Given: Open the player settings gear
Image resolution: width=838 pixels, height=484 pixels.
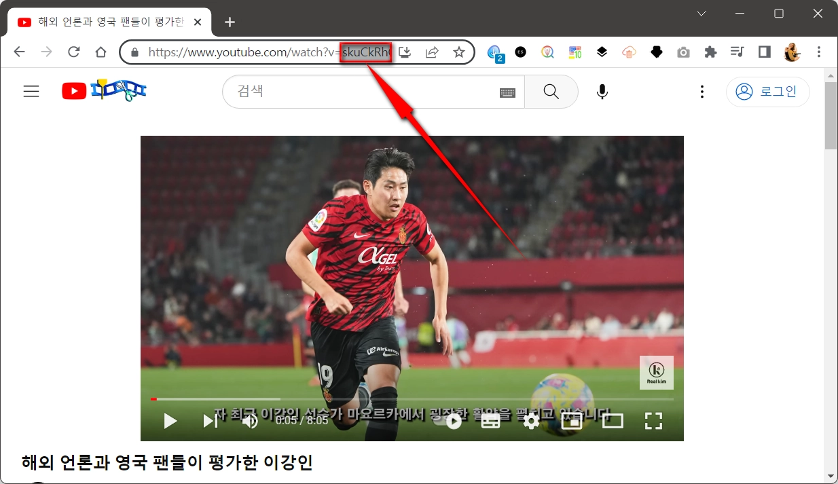Looking at the screenshot, I should click(x=530, y=421).
